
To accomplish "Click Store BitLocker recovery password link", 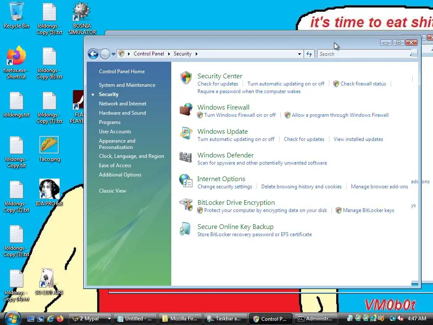I will click(254, 234).
